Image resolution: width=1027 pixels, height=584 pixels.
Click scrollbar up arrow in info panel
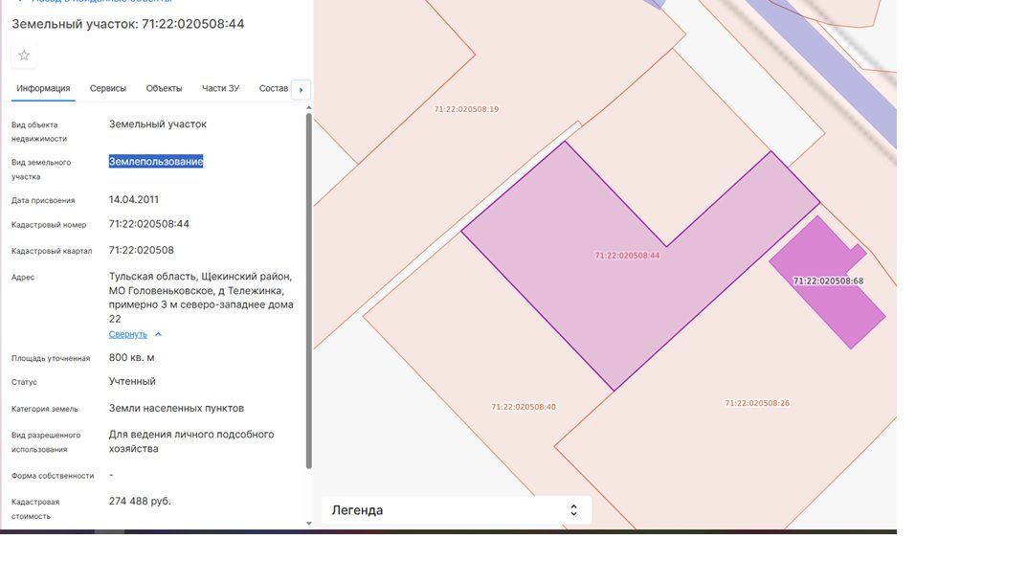[x=308, y=107]
